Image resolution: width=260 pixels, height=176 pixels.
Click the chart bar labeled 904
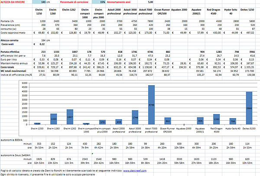pos(200,121)
